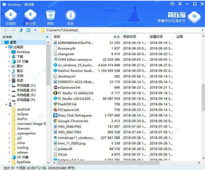Go up one folder level arrow
Screen dimensions: 205x170
21,30
